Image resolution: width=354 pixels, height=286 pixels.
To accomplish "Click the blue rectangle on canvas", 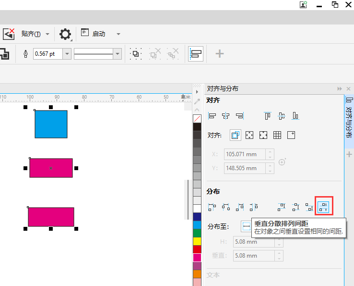I will 51,124.
